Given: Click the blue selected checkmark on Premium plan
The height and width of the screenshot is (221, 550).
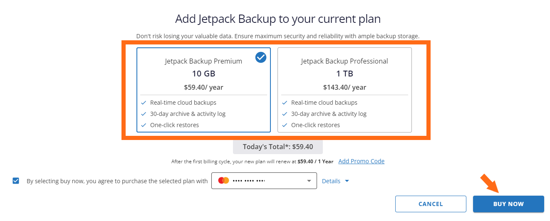Looking at the screenshot, I should [x=261, y=57].
